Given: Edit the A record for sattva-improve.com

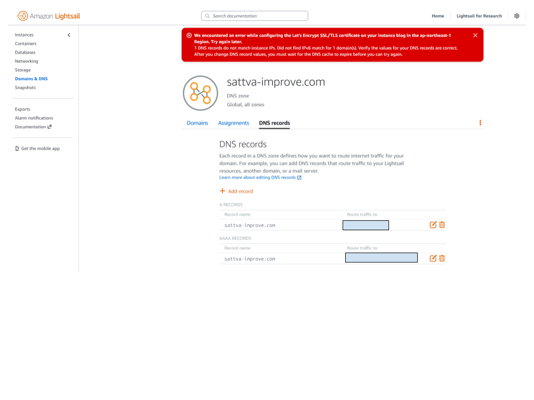Looking at the screenshot, I should click(433, 225).
